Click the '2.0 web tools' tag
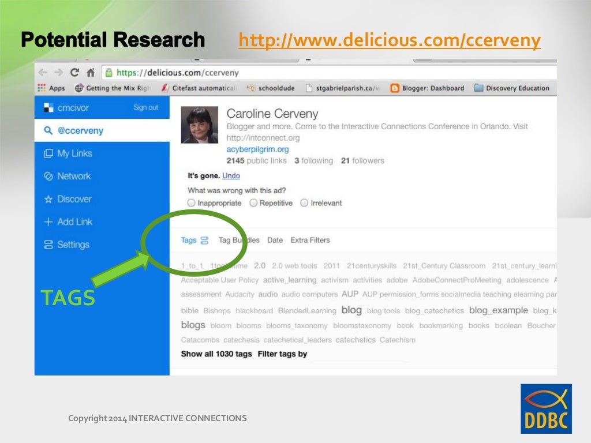 (x=294, y=266)
